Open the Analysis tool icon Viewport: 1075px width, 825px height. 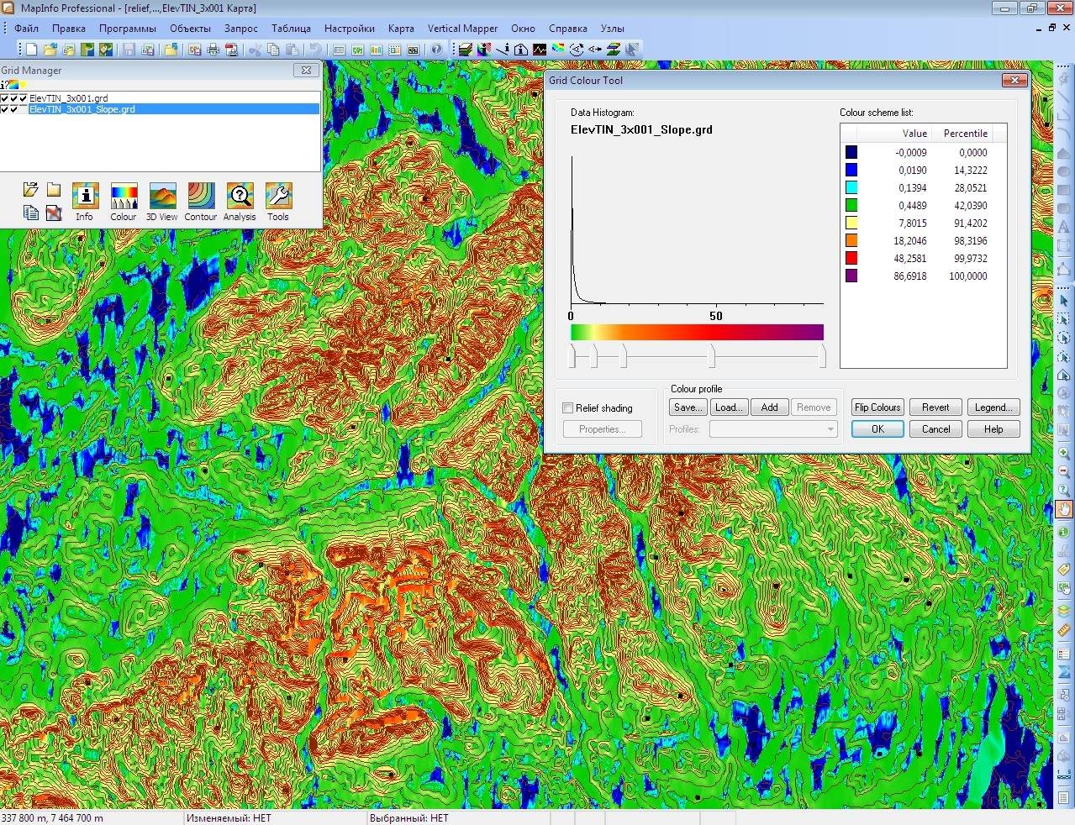pos(240,201)
